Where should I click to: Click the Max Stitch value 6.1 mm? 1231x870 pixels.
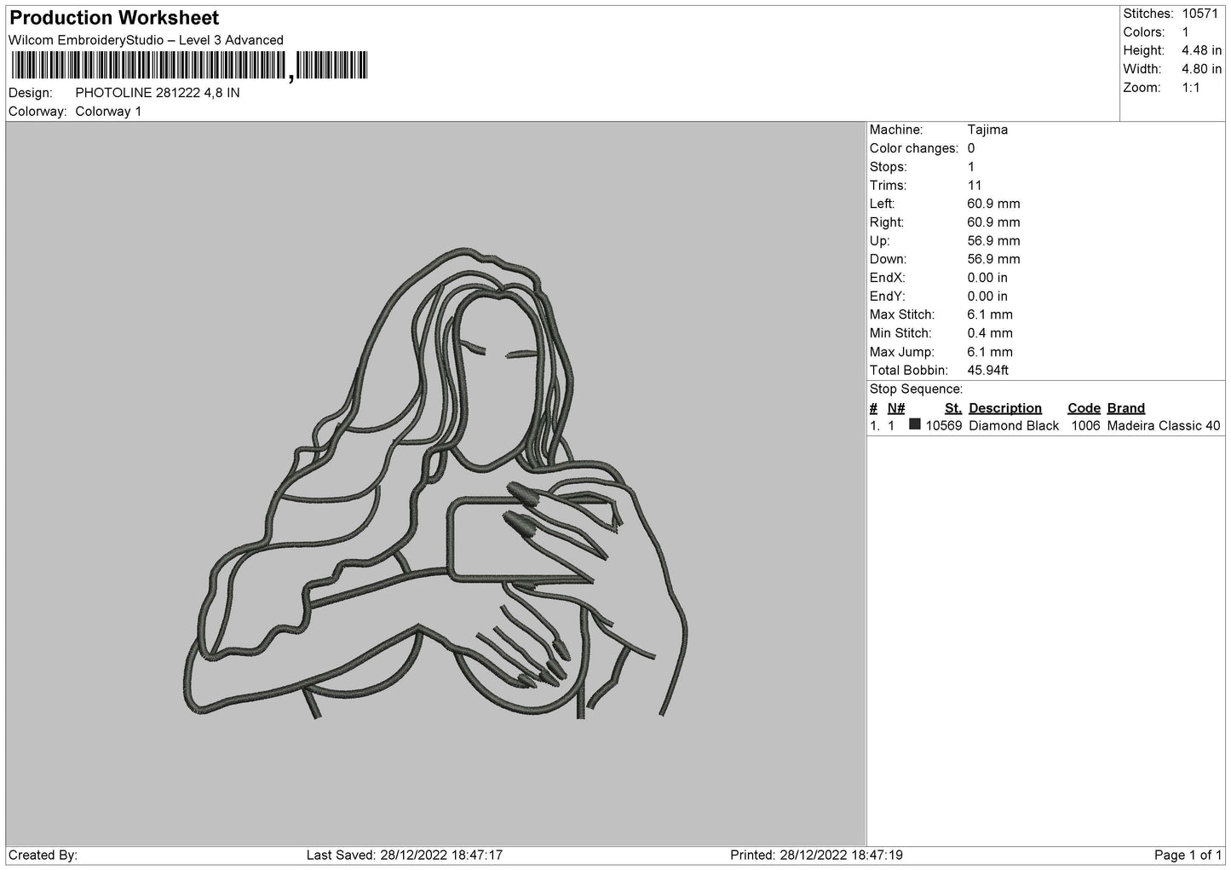(x=990, y=315)
